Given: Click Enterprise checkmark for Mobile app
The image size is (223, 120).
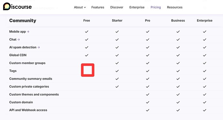Looking at the screenshot, I should tap(205, 32).
